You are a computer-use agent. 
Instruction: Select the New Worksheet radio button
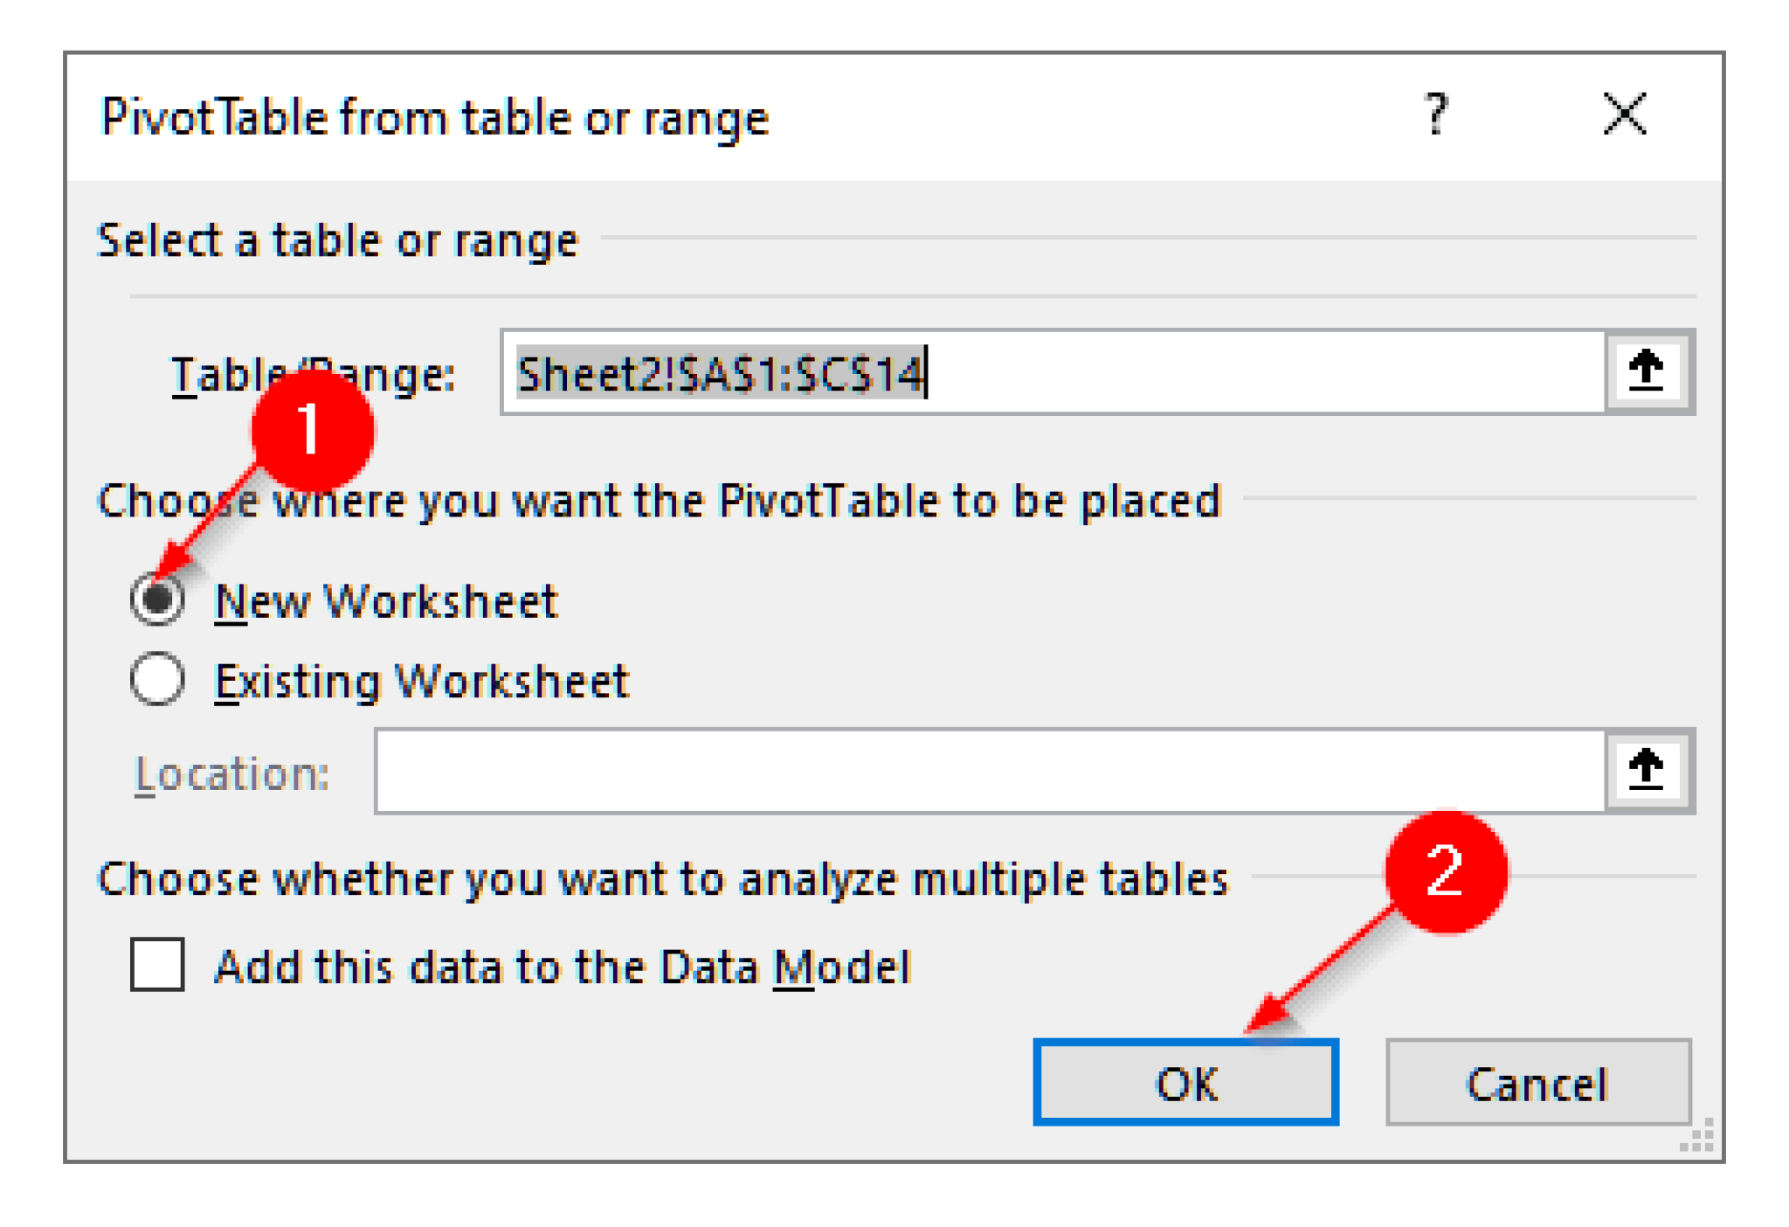pos(157,600)
